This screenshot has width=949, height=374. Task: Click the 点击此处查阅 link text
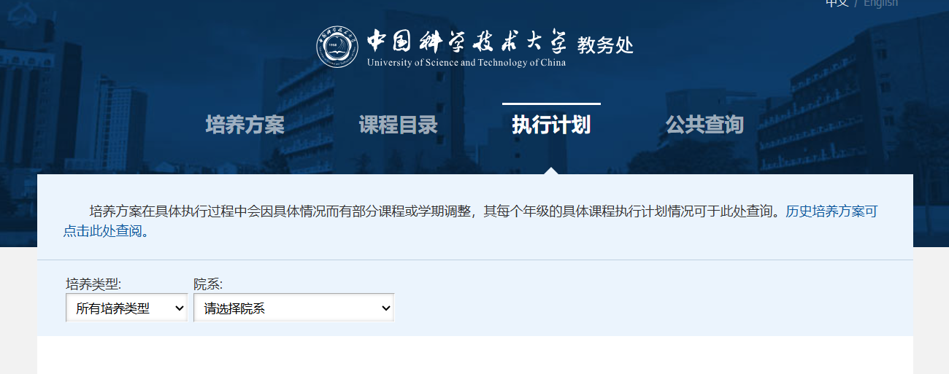tap(102, 232)
